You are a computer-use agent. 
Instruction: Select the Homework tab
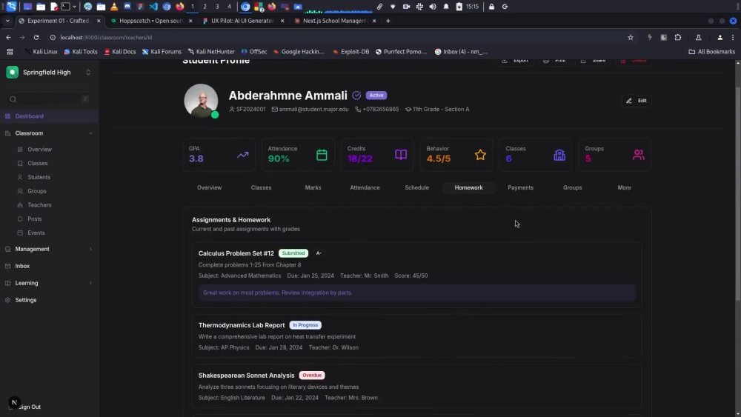click(469, 187)
